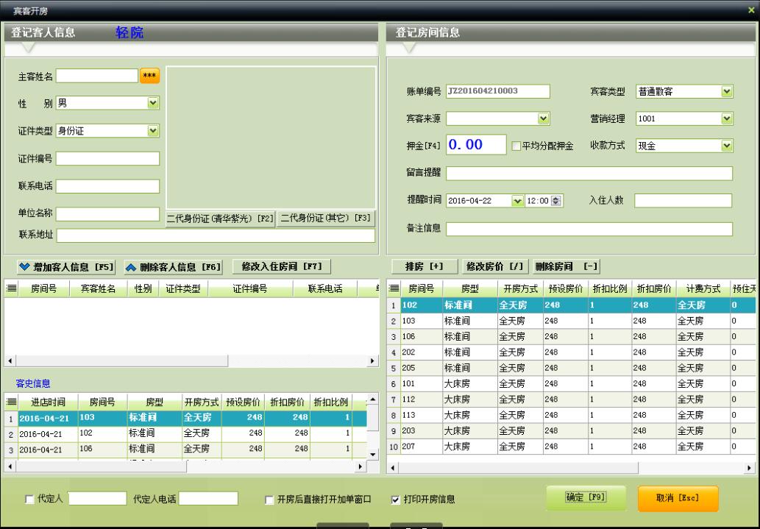Select room 101 大床房 row
Viewport: 760px width, 529px height.
click(571, 383)
